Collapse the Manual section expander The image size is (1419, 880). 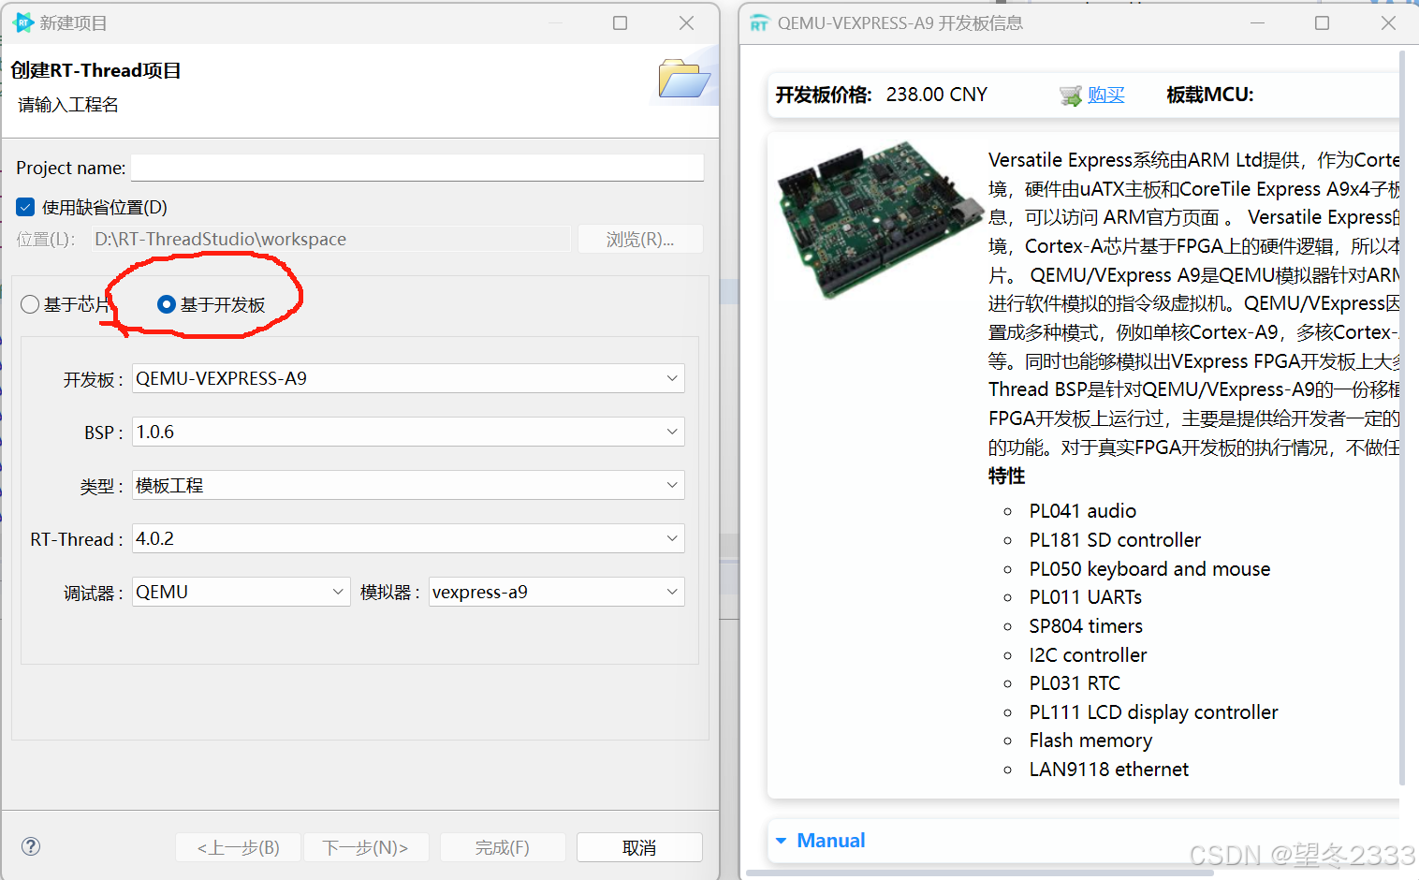pos(781,841)
